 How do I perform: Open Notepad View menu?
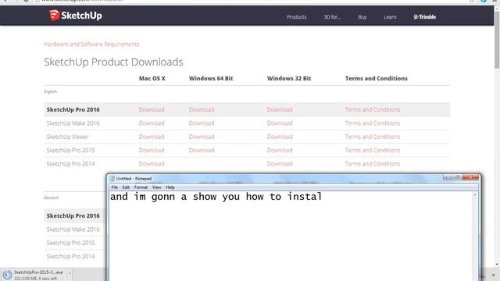[156, 187]
